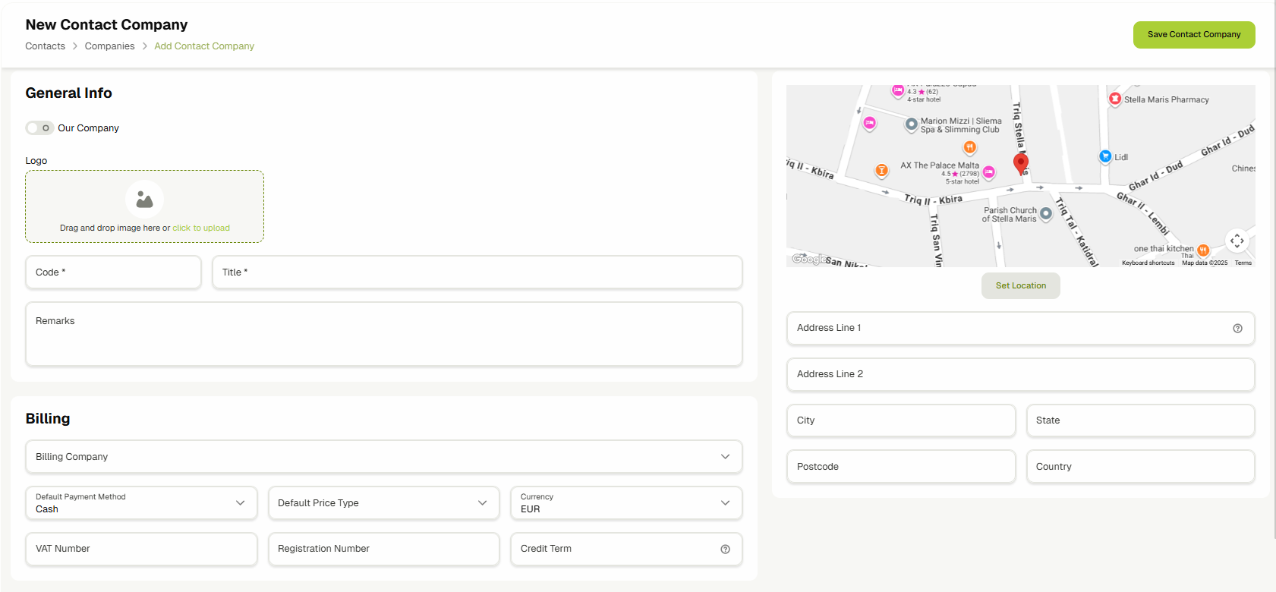The width and height of the screenshot is (1276, 592).
Task: Go to Contacts breadcrumb
Action: 46,46
